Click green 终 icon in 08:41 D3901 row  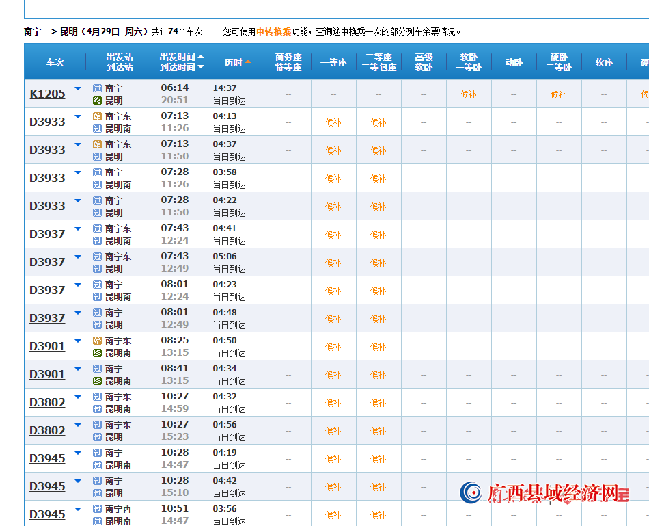pyautogui.click(x=97, y=381)
